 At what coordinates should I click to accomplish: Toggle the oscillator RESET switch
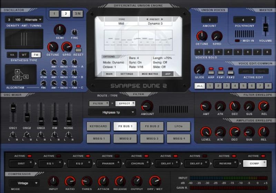[78, 50]
